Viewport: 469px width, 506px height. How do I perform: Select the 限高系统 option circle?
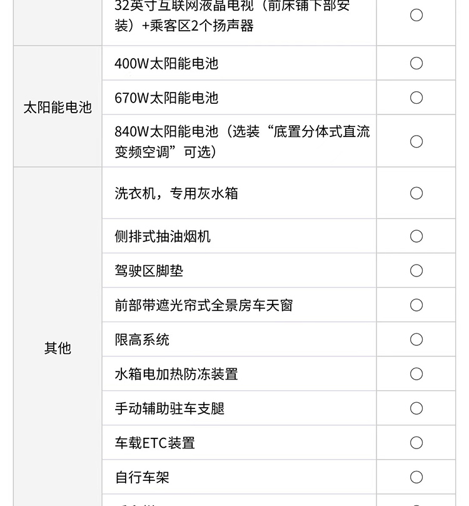(416, 340)
